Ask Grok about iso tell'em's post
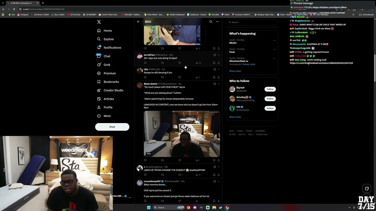Viewport: 376px width, 211px height. coord(214,55)
